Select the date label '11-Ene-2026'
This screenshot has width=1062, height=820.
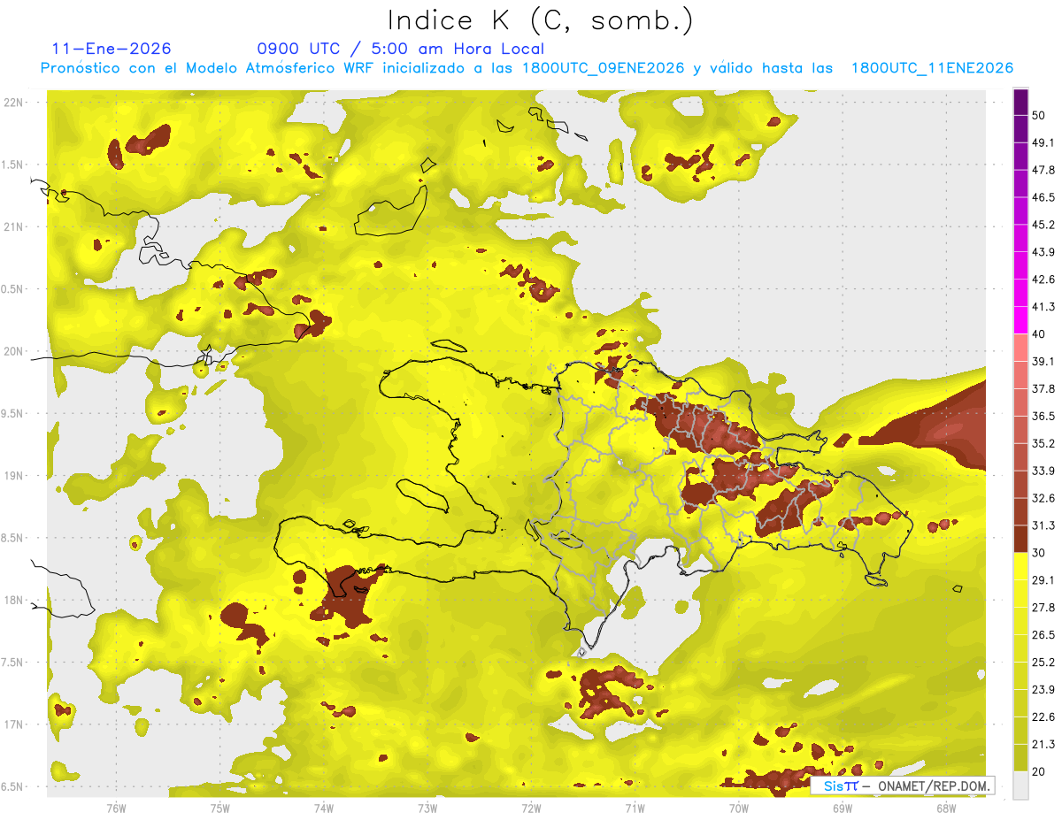coord(112,49)
